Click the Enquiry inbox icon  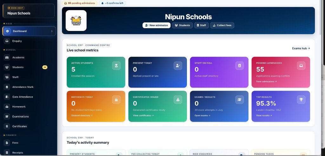pos(7,41)
